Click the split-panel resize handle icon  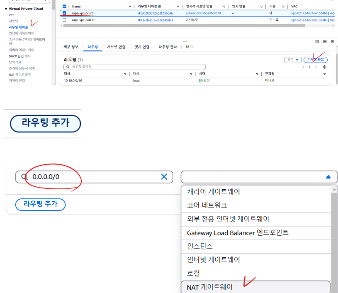click(x=185, y=41)
